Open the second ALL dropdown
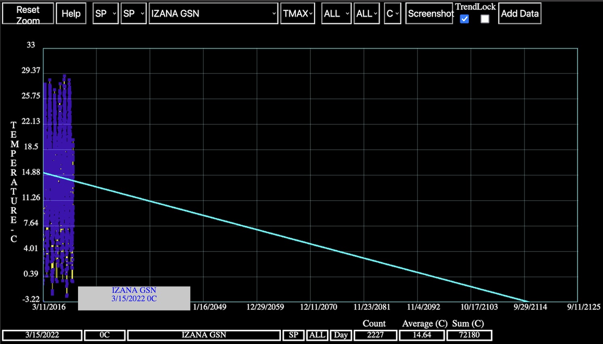 coord(367,14)
